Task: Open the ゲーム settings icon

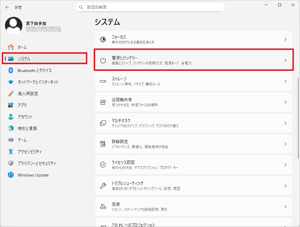Action: coord(11,140)
